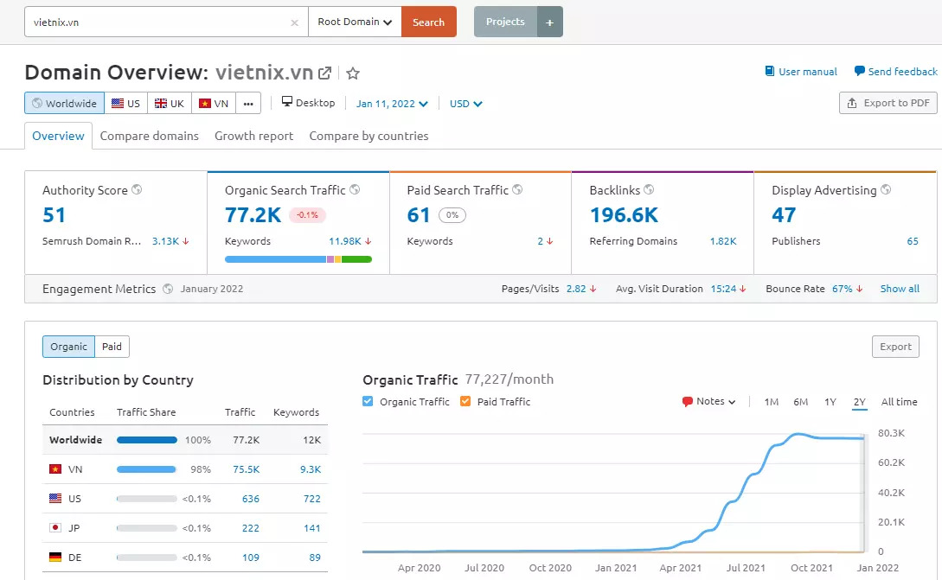
Task: Uncheck the Organic Traffic checkbox
Action: 368,402
